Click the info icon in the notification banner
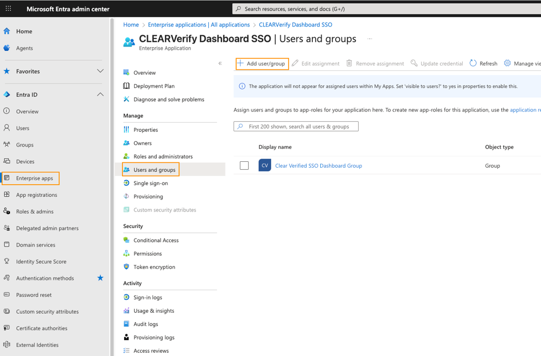 click(x=242, y=86)
